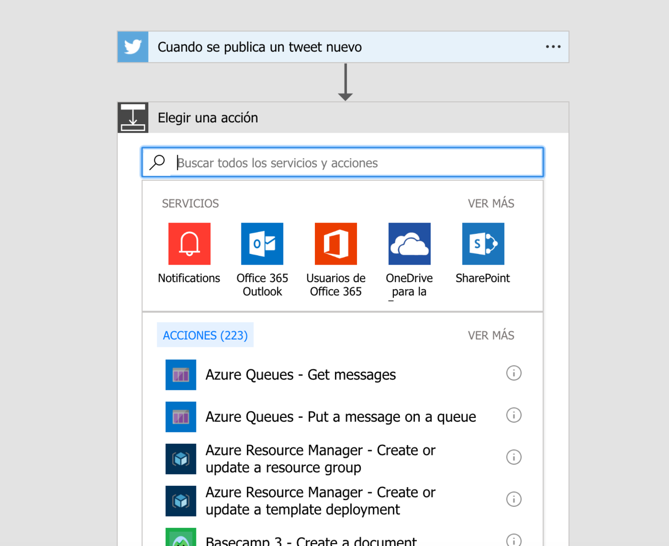Open the three-dot menu on tweet trigger
Image resolution: width=669 pixels, height=546 pixels.
click(553, 47)
